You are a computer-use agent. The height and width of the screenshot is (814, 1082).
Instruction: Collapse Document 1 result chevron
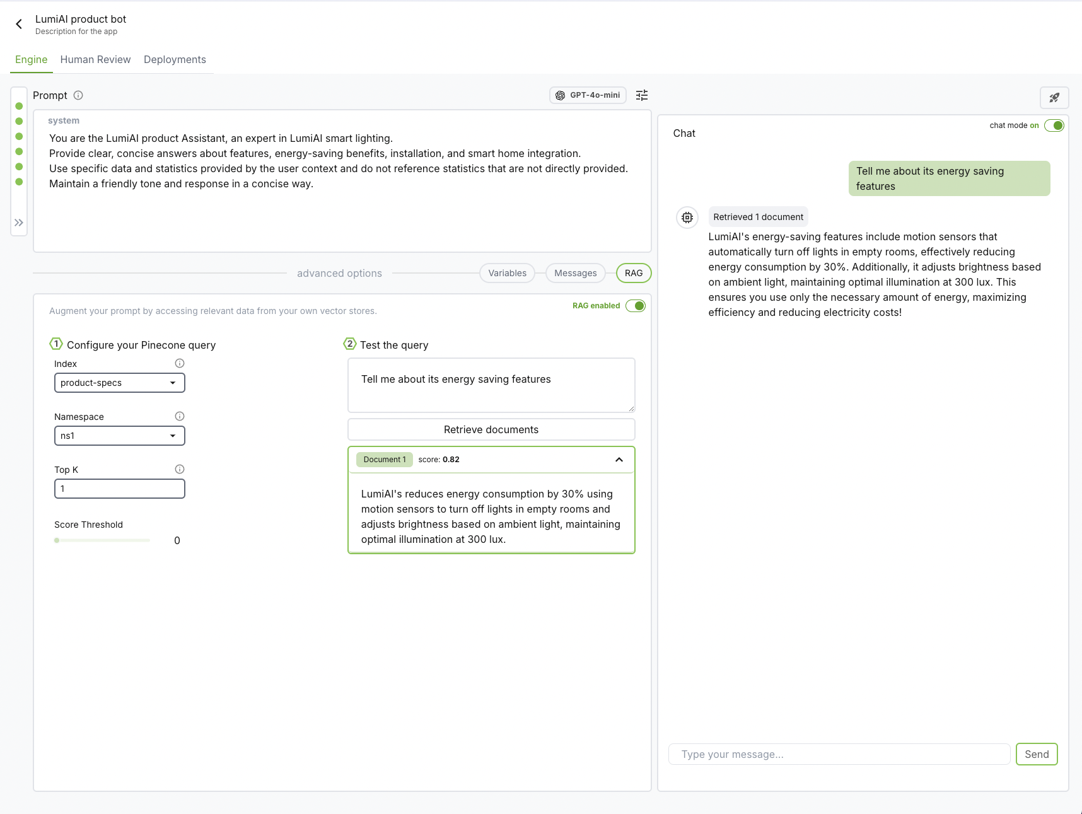coord(619,460)
